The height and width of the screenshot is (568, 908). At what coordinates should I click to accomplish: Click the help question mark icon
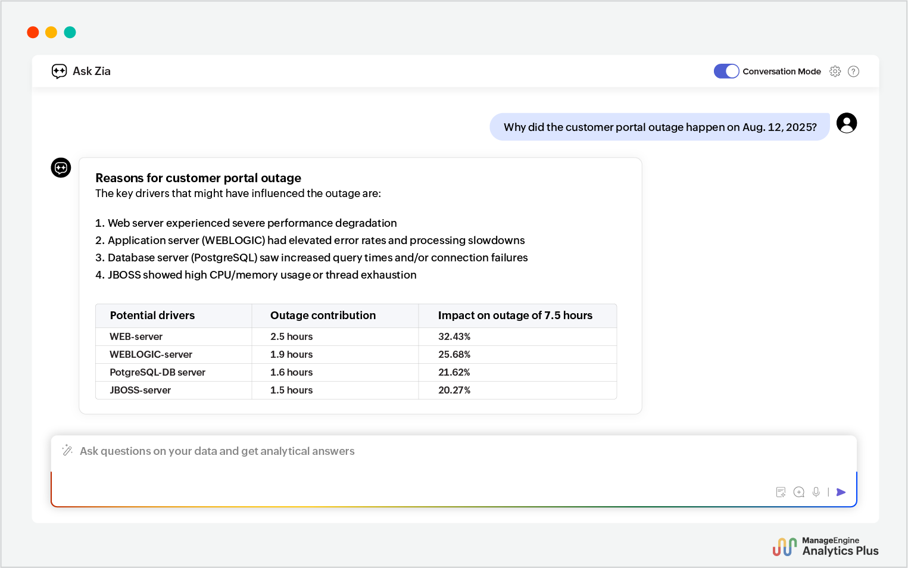click(853, 71)
